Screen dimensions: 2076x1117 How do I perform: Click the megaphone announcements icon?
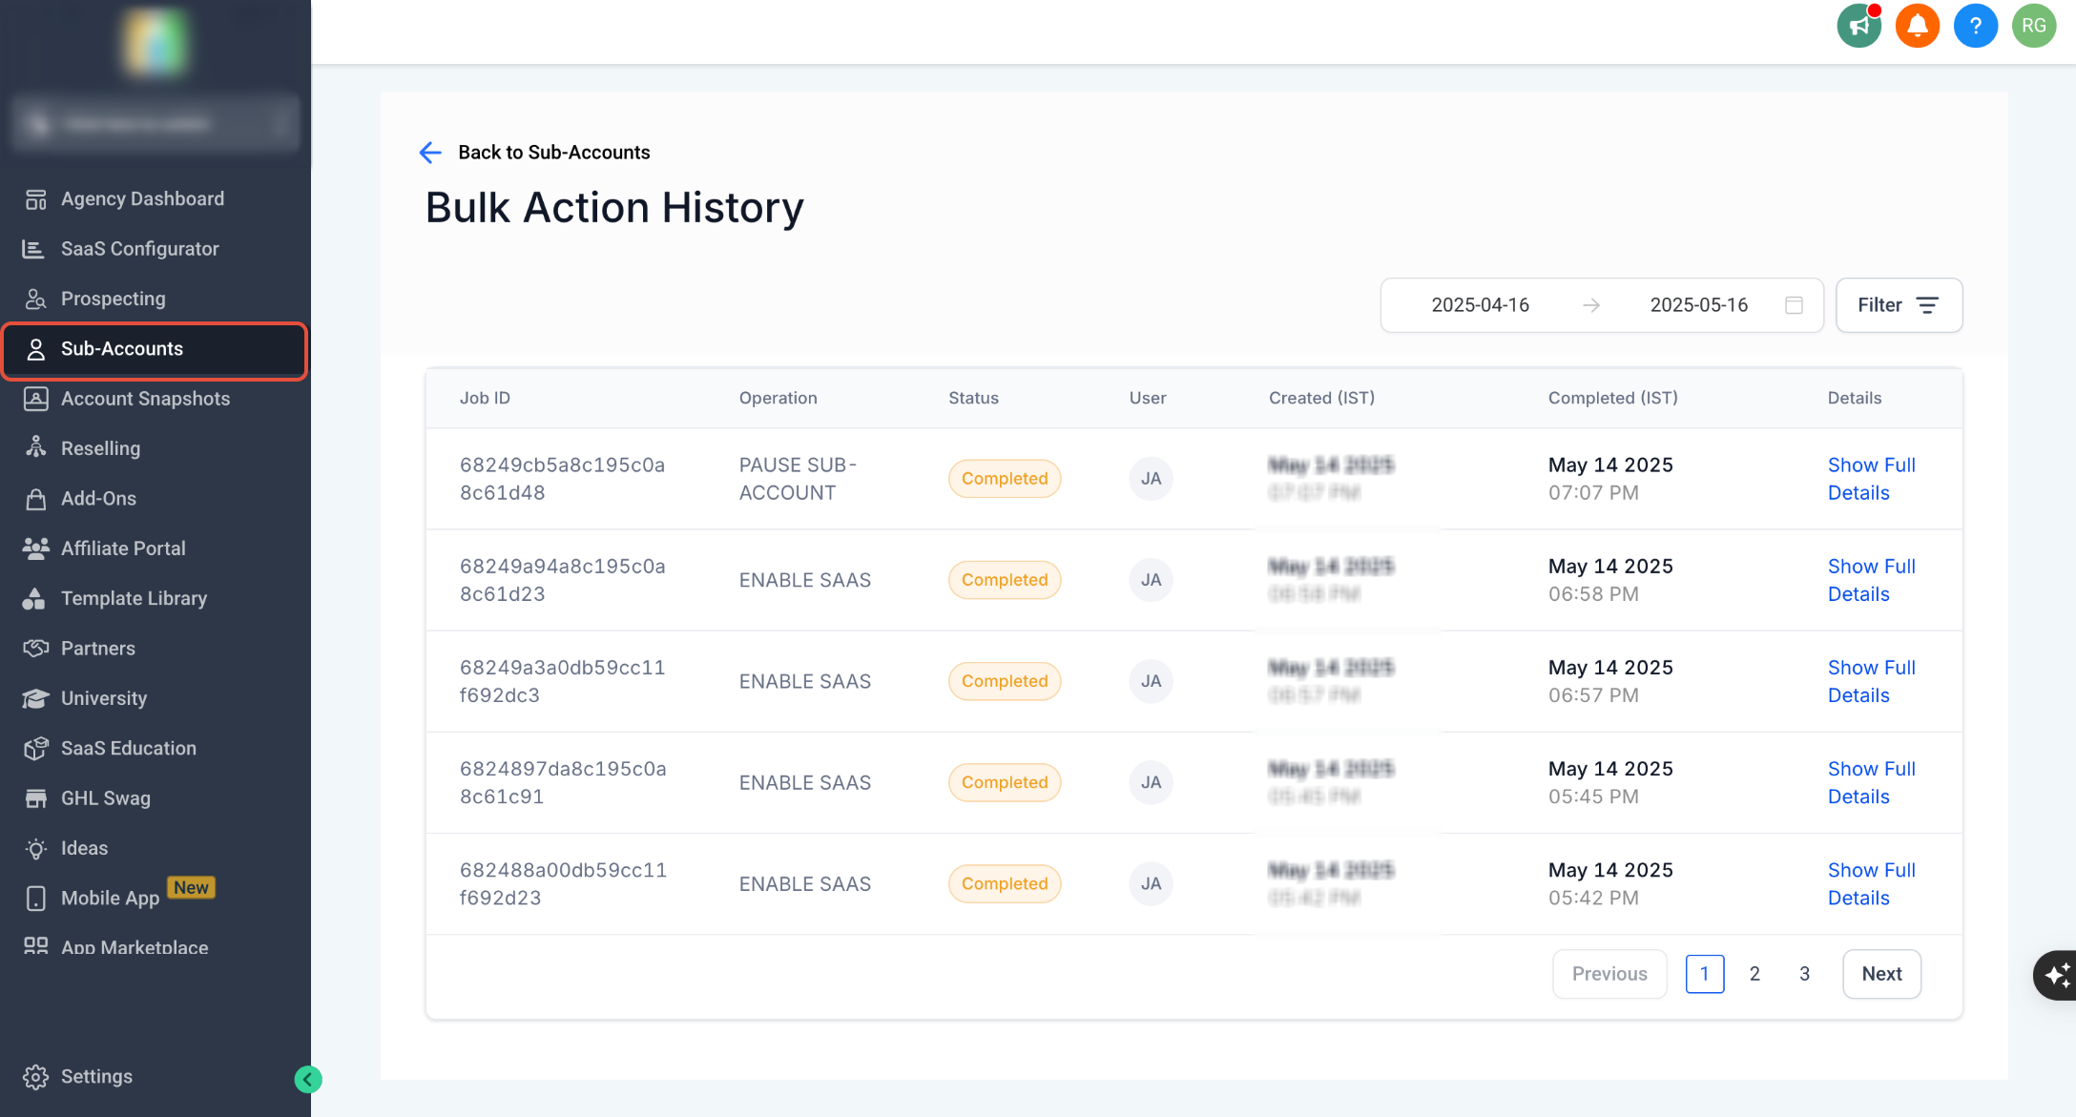[1858, 26]
